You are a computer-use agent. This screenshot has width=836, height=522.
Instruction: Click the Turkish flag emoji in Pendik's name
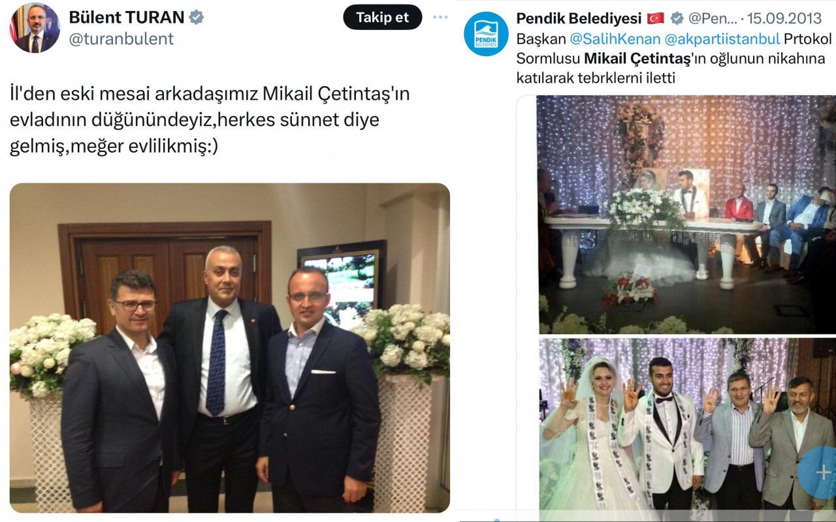click(655, 18)
